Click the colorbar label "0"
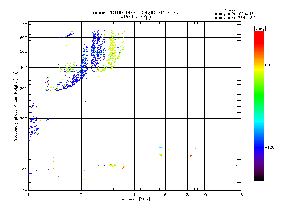The width and height of the screenshot is (283, 212). click(265, 106)
